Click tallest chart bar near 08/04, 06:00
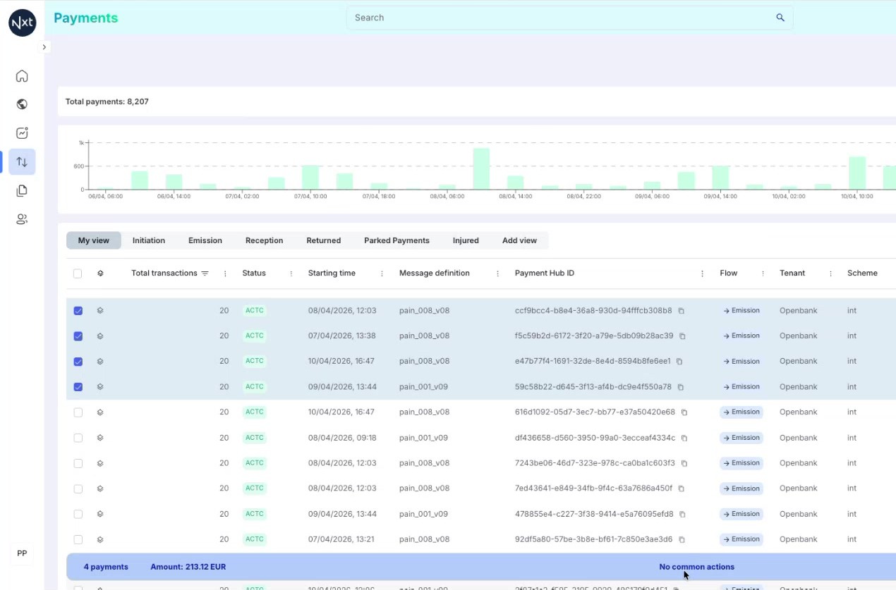Screen dimensions: 896x590 click(481, 168)
